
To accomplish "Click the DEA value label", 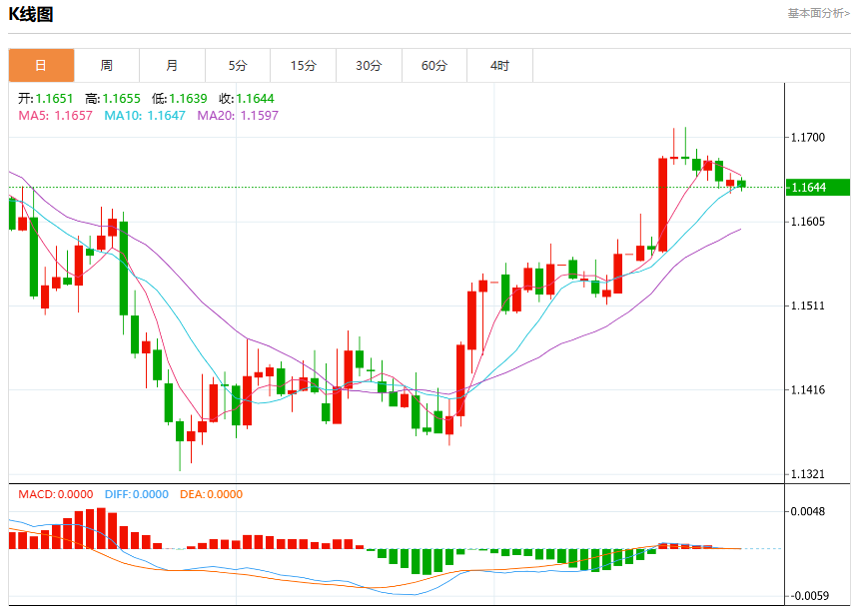I will point(211,494).
